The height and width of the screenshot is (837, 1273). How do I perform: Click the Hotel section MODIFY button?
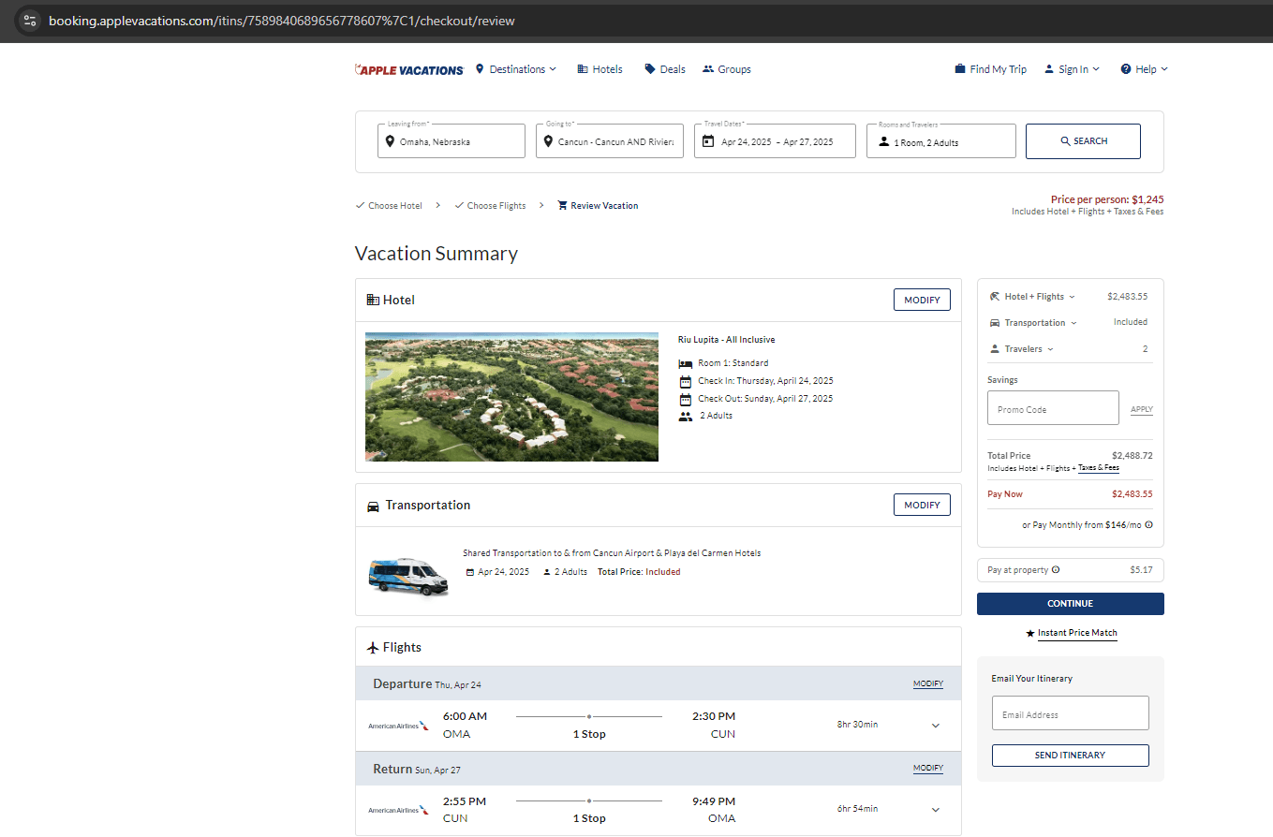(922, 300)
